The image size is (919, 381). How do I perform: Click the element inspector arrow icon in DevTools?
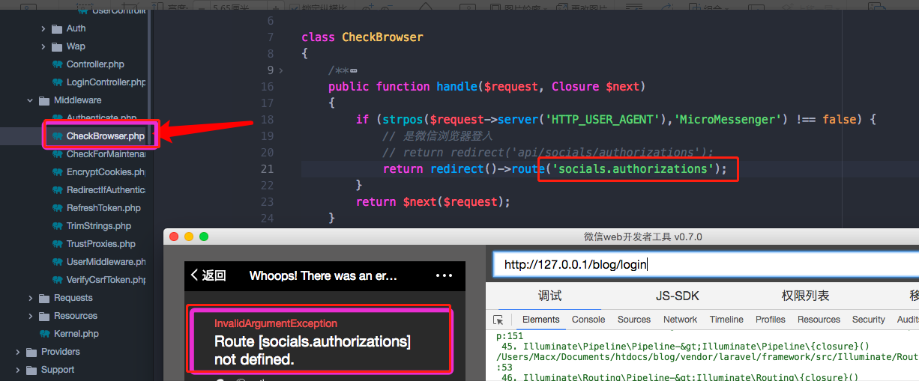pos(498,320)
